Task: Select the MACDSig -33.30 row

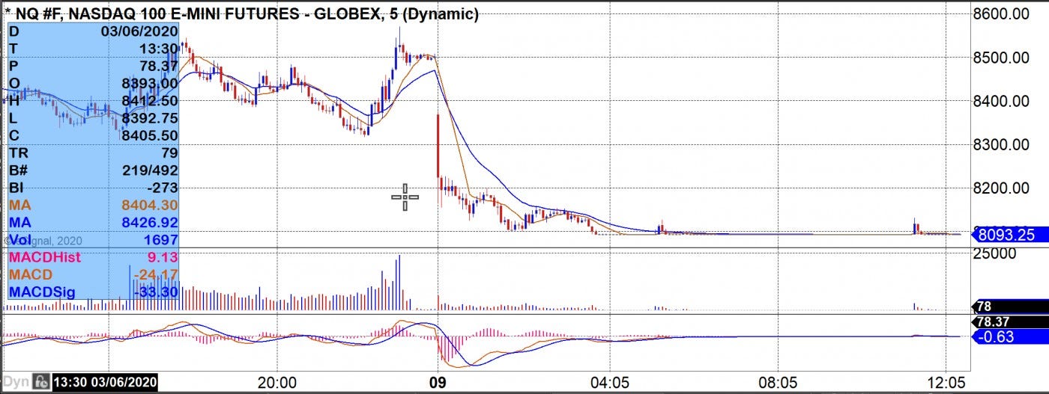Action: coord(94,292)
